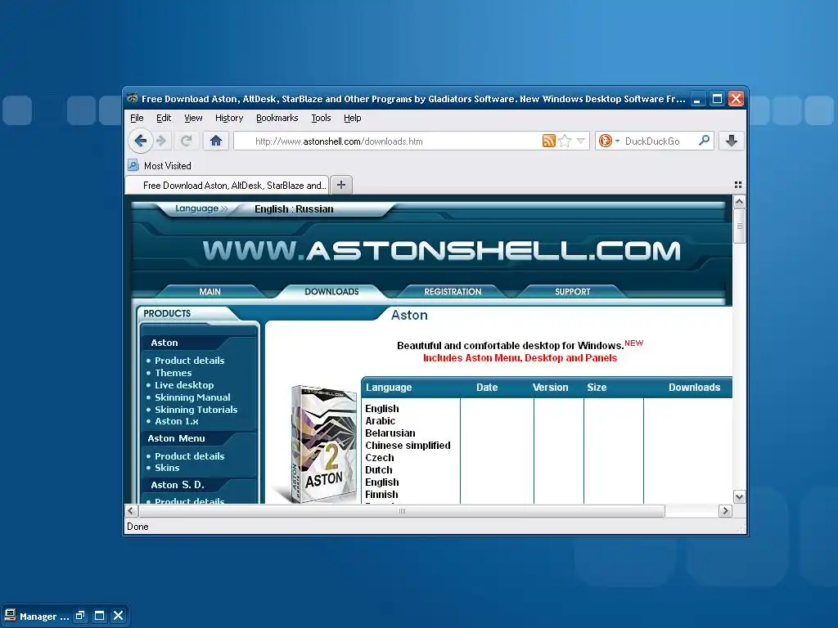Image resolution: width=838 pixels, height=628 pixels.
Task: Open the MAIN site tab
Action: click(209, 292)
